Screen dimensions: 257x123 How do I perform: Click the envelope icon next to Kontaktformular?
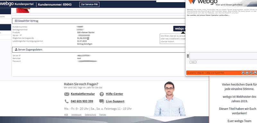[66, 94]
